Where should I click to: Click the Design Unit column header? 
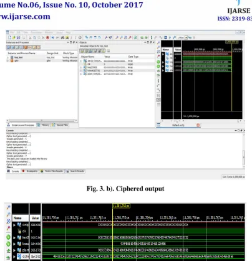click(x=52, y=54)
